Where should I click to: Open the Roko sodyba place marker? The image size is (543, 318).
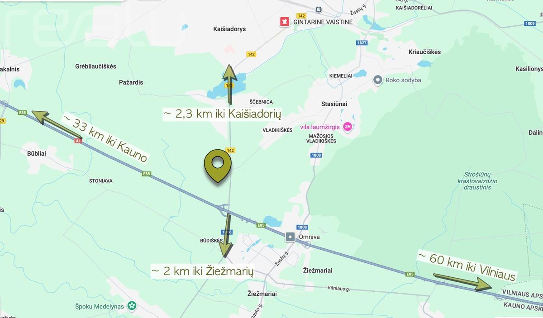point(377,80)
